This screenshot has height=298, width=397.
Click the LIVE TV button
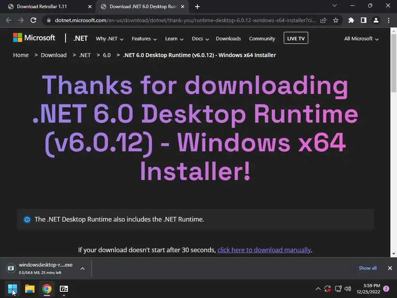(296, 38)
